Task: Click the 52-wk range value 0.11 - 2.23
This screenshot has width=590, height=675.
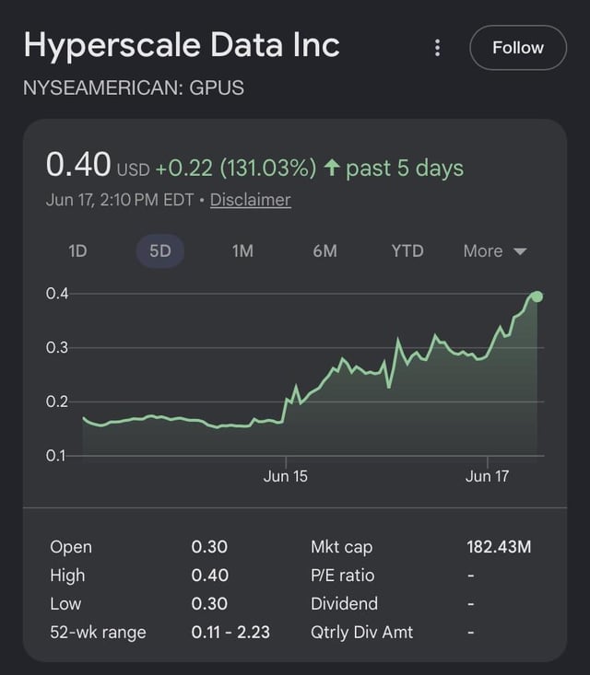Action: [230, 632]
